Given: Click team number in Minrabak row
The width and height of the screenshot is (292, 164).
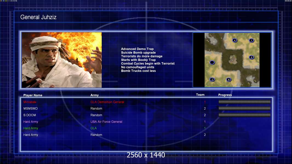Looking at the screenshot, I should (205, 102).
